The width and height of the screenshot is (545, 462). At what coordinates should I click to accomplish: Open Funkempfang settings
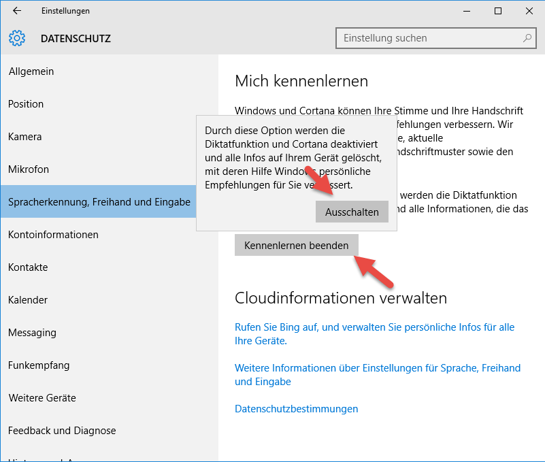(x=39, y=365)
